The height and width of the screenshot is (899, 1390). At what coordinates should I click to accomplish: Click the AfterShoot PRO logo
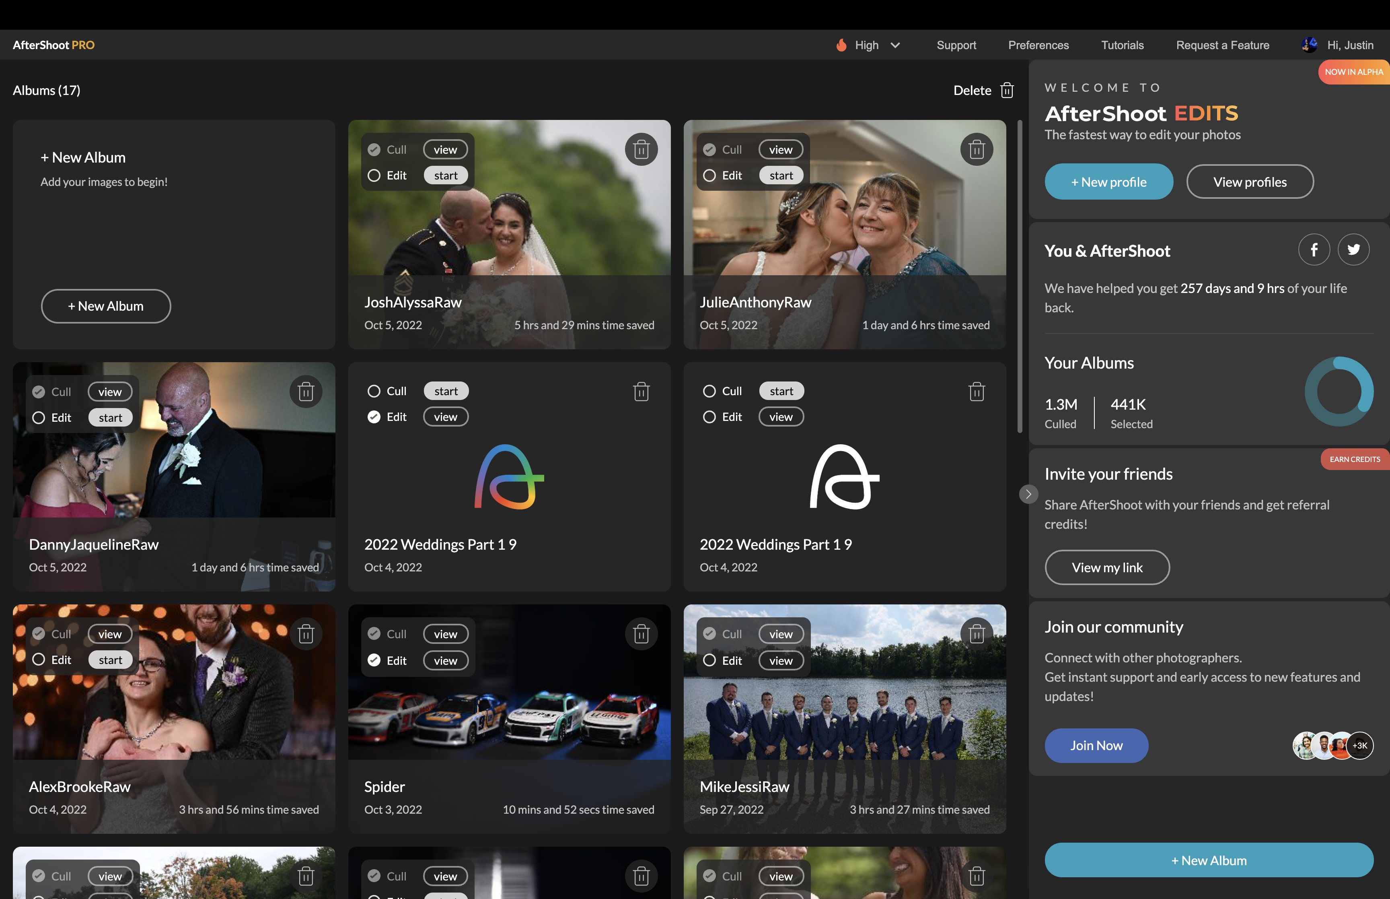coord(53,45)
